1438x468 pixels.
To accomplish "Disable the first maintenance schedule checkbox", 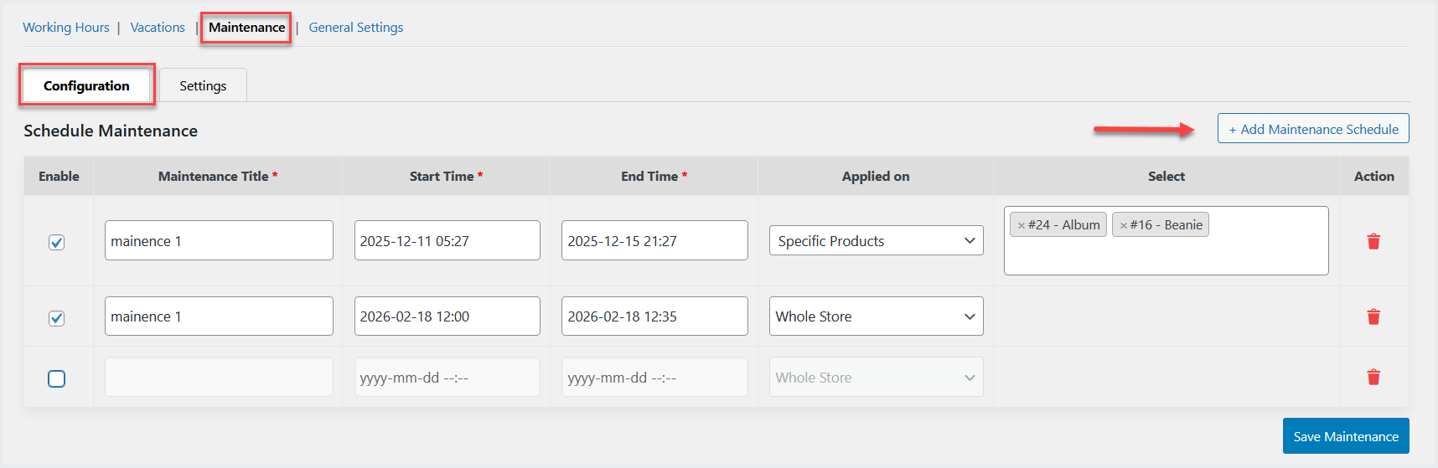I will [x=57, y=242].
